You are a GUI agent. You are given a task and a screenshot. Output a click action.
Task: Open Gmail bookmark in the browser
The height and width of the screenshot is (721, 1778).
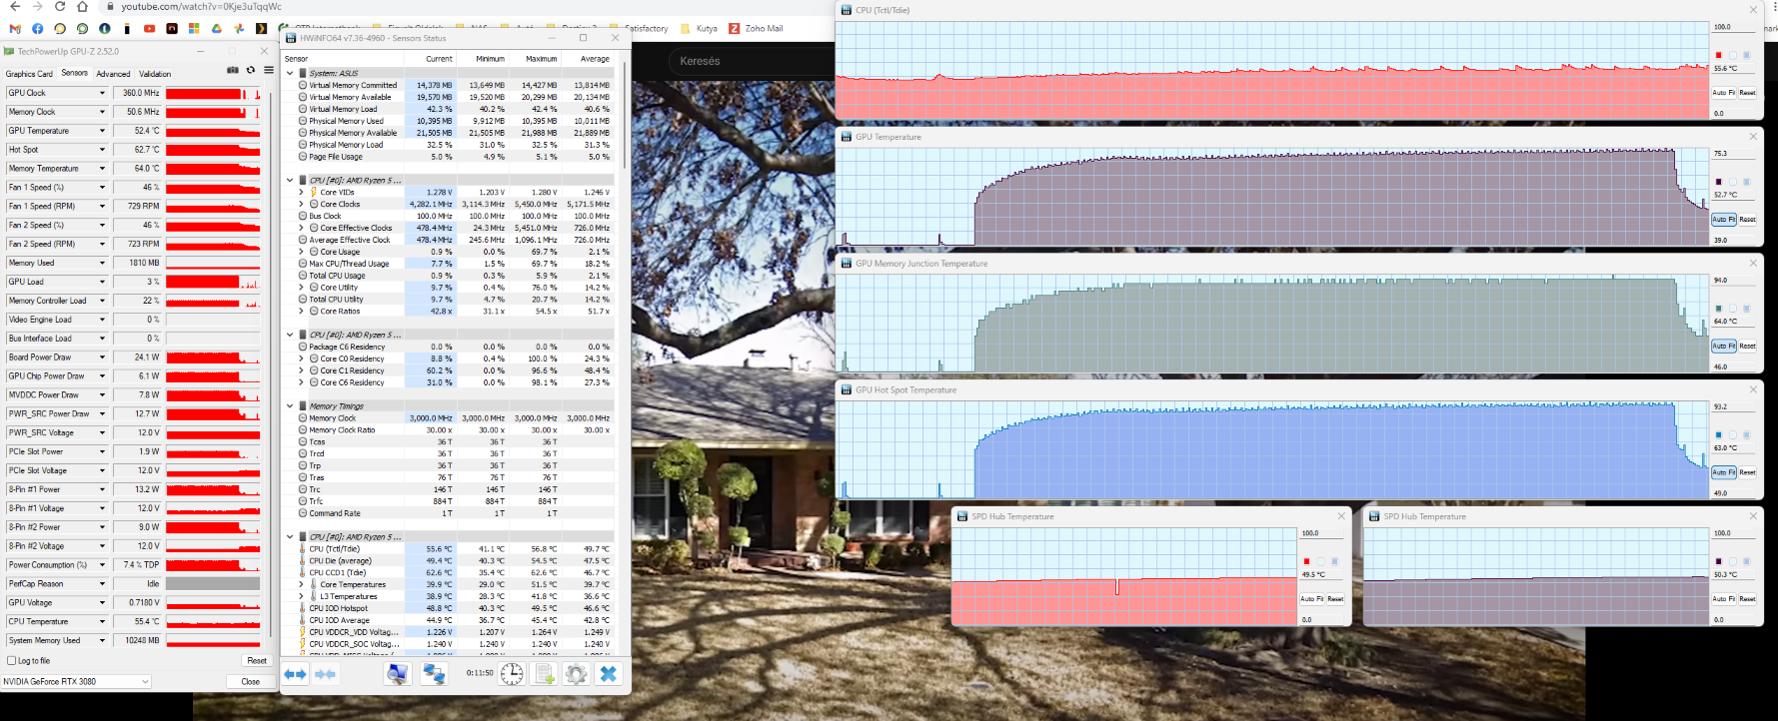(15, 29)
